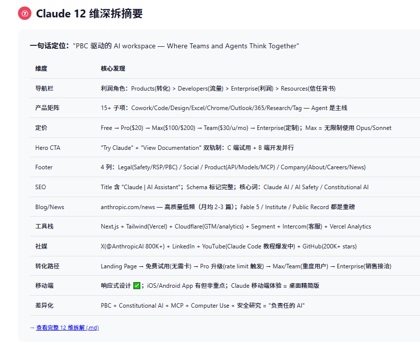The width and height of the screenshot is (420, 345).
Task: Click the 维度 column header
Action: pos(41,69)
